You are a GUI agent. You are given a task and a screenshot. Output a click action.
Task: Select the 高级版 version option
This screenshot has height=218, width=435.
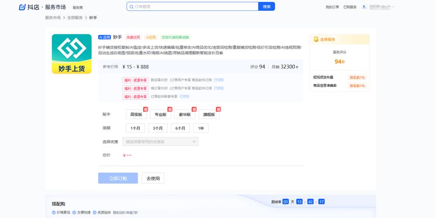[136, 114]
